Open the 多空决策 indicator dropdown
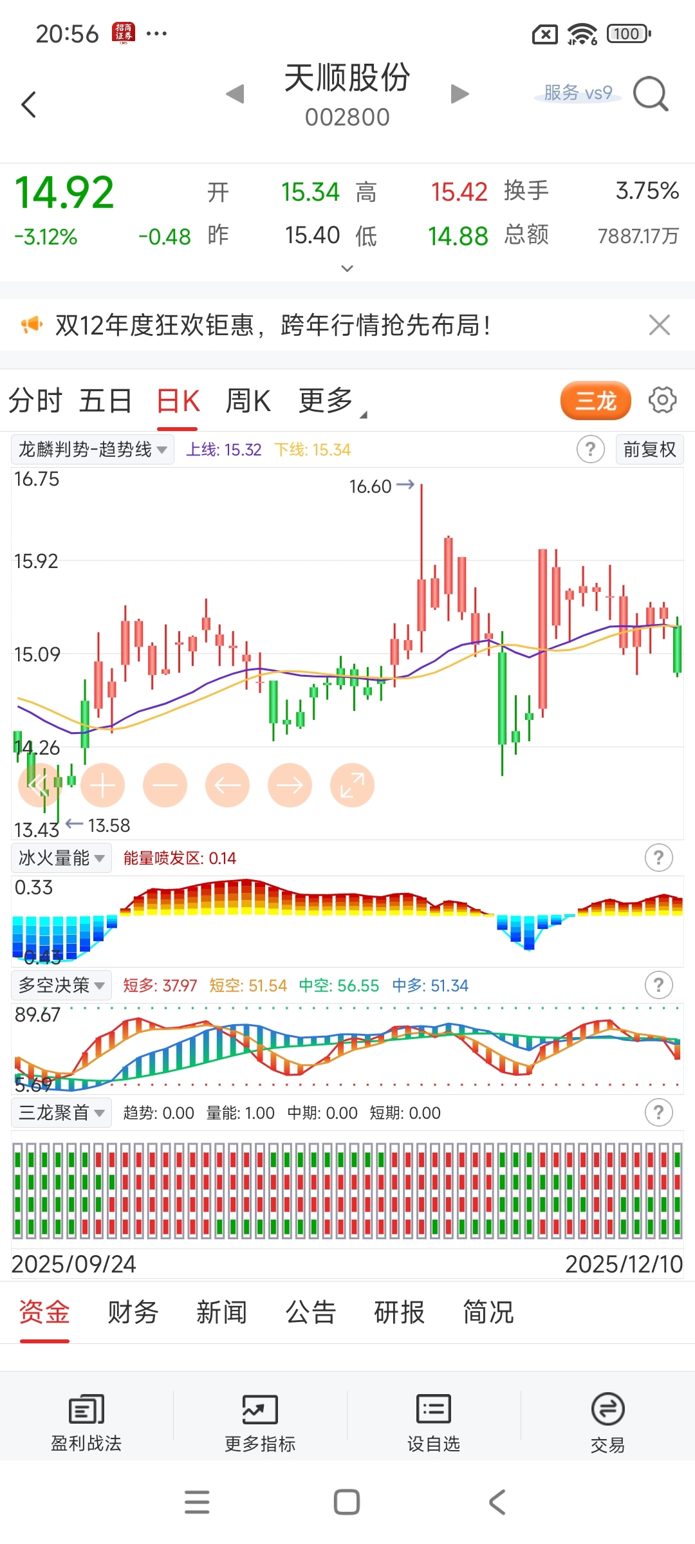The height and width of the screenshot is (1544, 695). click(62, 985)
